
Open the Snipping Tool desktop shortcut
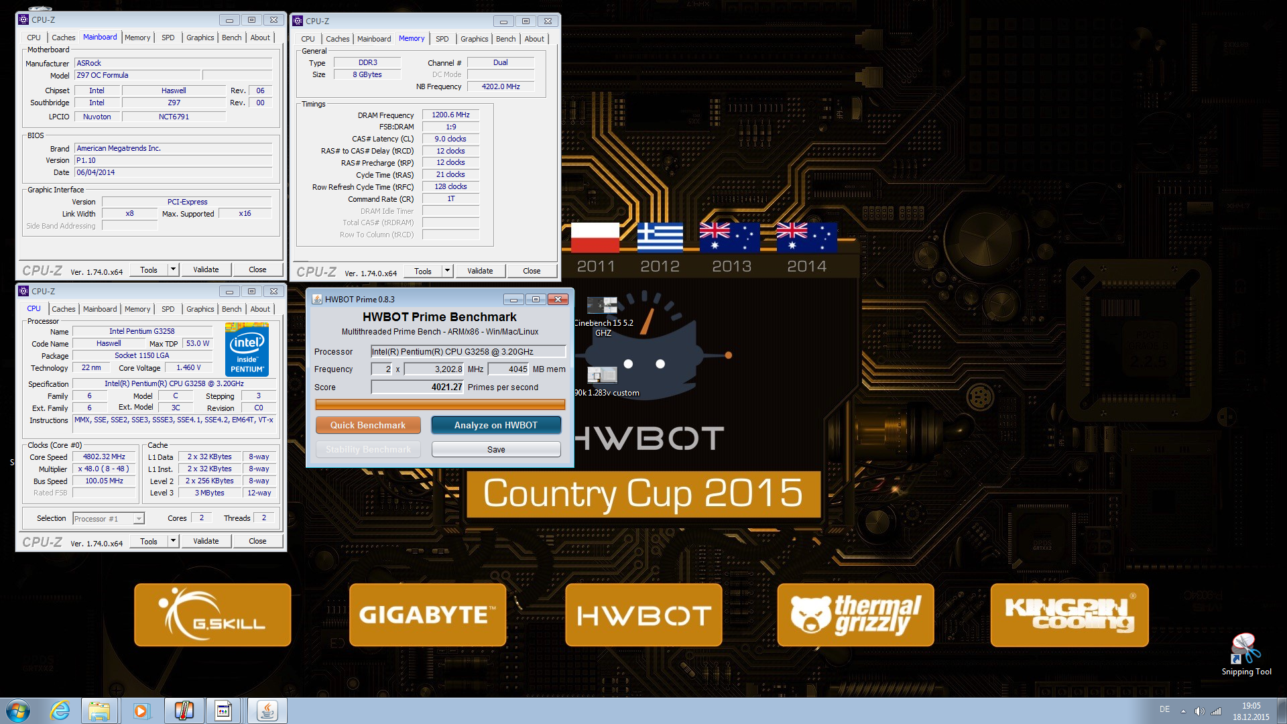pos(1245,654)
